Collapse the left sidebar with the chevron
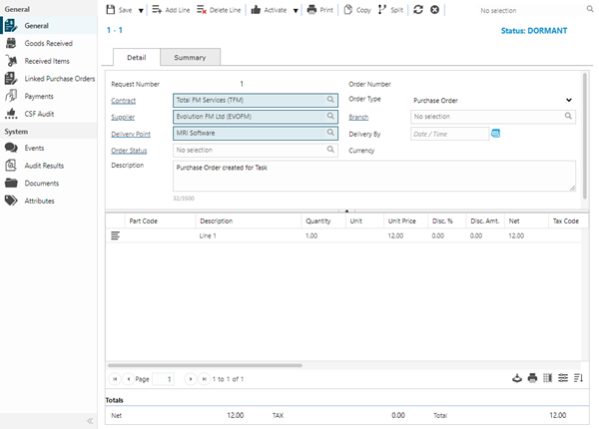This screenshot has height=429, width=599. tap(89, 421)
